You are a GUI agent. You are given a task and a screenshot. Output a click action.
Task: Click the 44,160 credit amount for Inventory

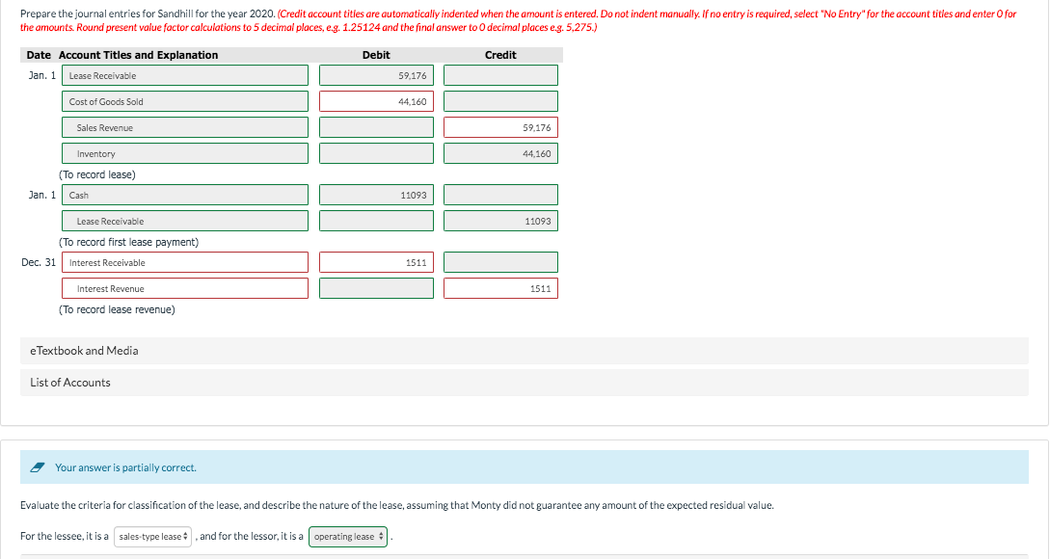(500, 153)
